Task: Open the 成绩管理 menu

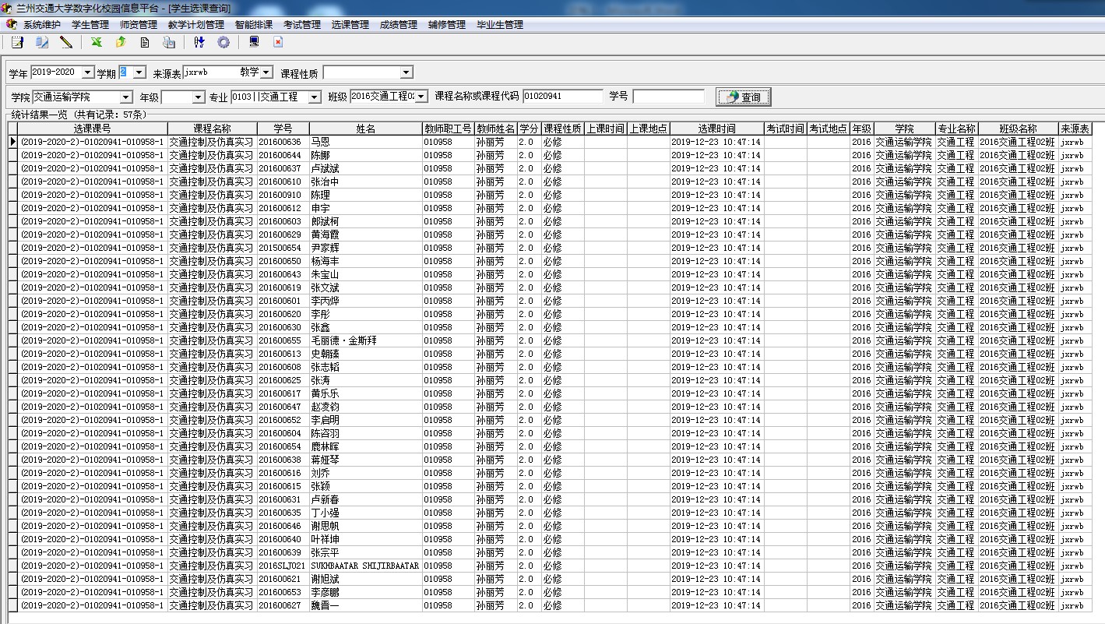Action: point(398,25)
